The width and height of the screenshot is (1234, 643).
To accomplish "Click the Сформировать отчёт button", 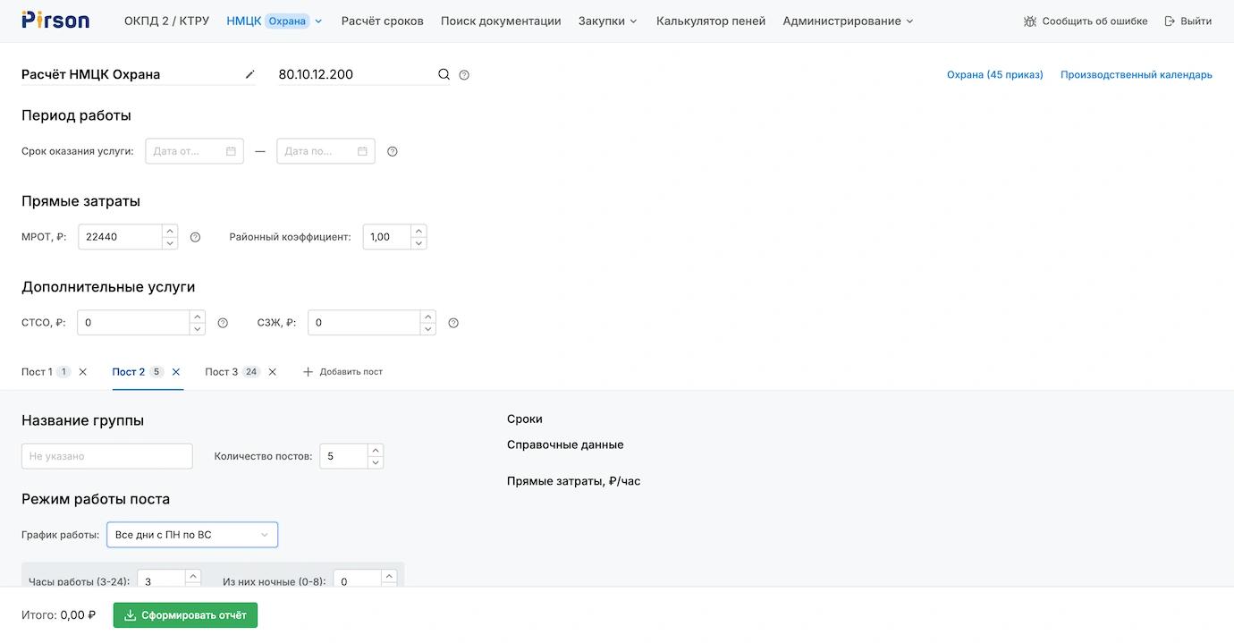I will point(185,615).
